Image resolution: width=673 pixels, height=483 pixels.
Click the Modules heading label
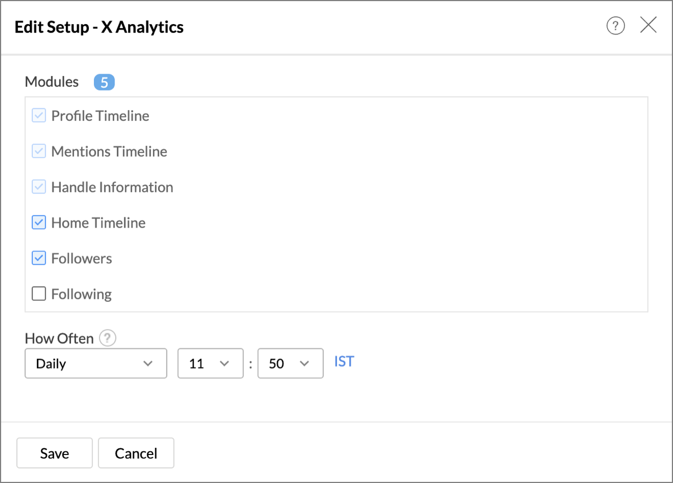51,82
